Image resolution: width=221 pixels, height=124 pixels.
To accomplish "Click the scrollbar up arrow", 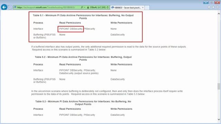I will (x=219, y=14).
